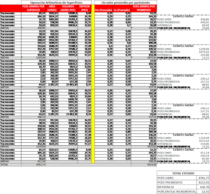210x194 pixels.
Task: Select the TOTAL ESTUDIO difference value 638,76
Action: pos(204,187)
